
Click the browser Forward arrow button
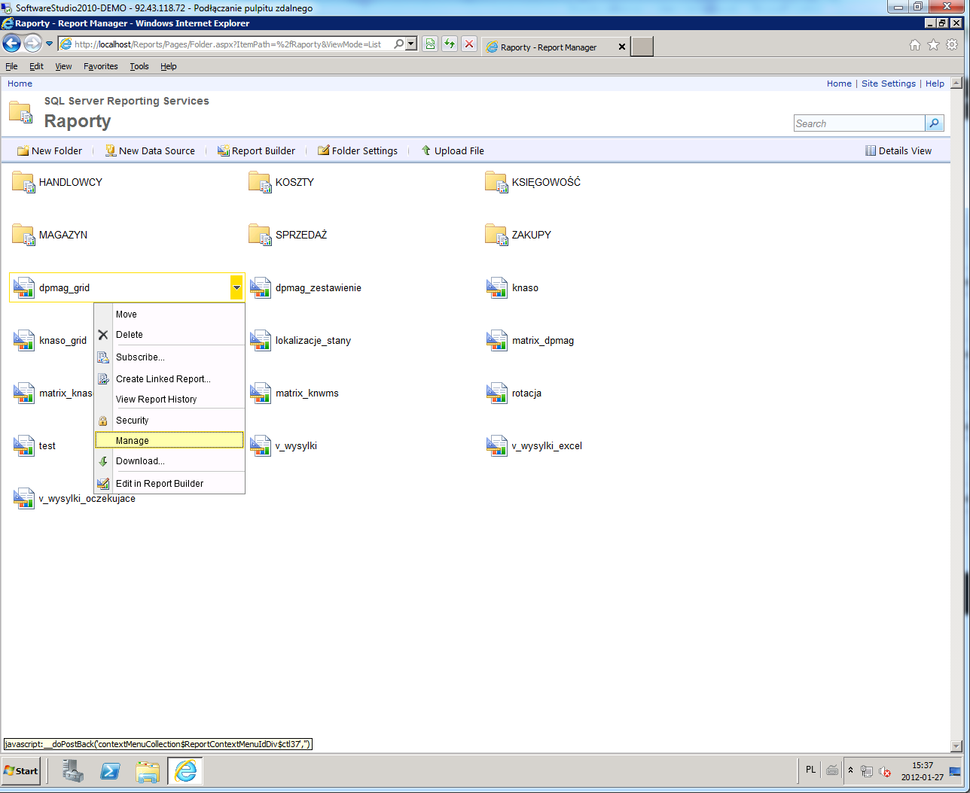(32, 44)
